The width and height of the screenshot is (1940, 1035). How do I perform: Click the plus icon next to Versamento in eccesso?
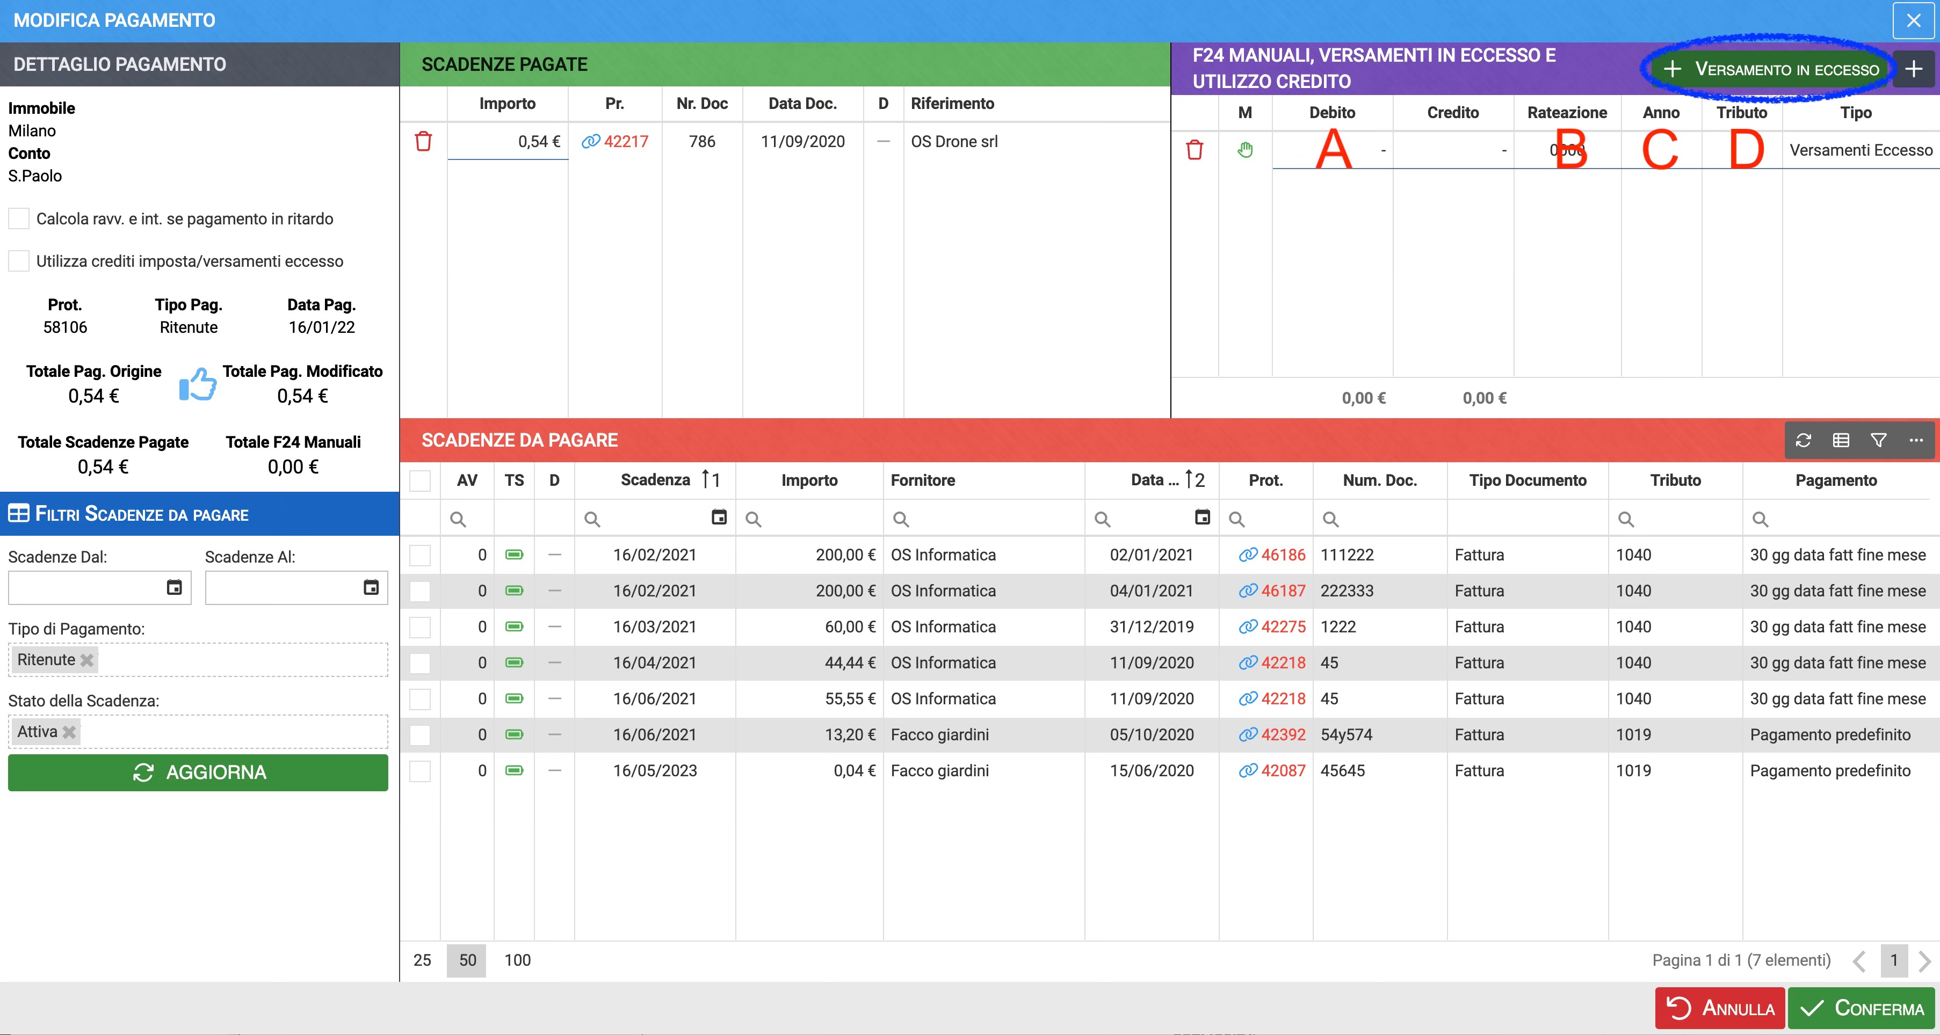[x=1914, y=69]
